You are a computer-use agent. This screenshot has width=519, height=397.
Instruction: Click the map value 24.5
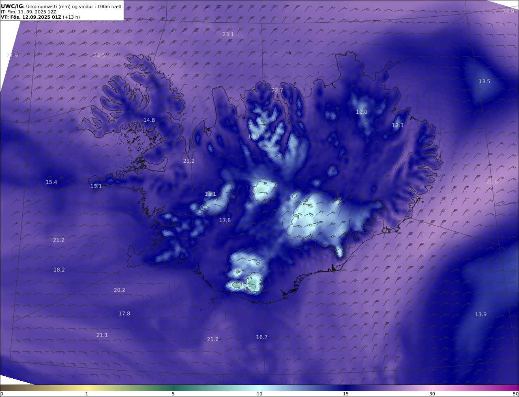tap(99, 55)
